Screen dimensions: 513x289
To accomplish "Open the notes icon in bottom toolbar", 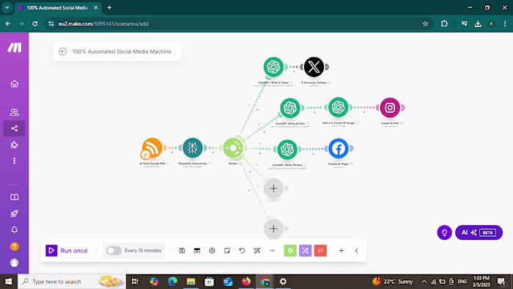I will point(227,251).
